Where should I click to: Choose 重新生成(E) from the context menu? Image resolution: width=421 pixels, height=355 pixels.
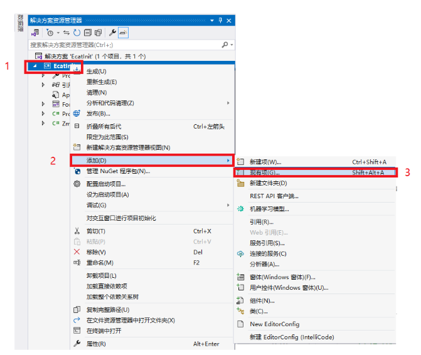(x=102, y=82)
